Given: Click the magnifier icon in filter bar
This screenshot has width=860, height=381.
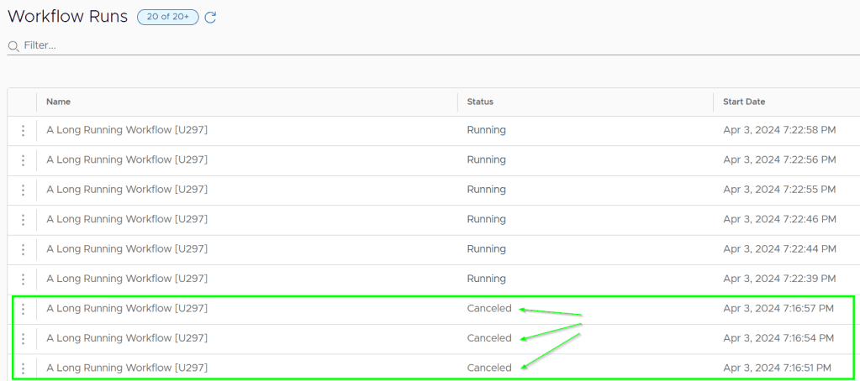Looking at the screenshot, I should pos(13,45).
